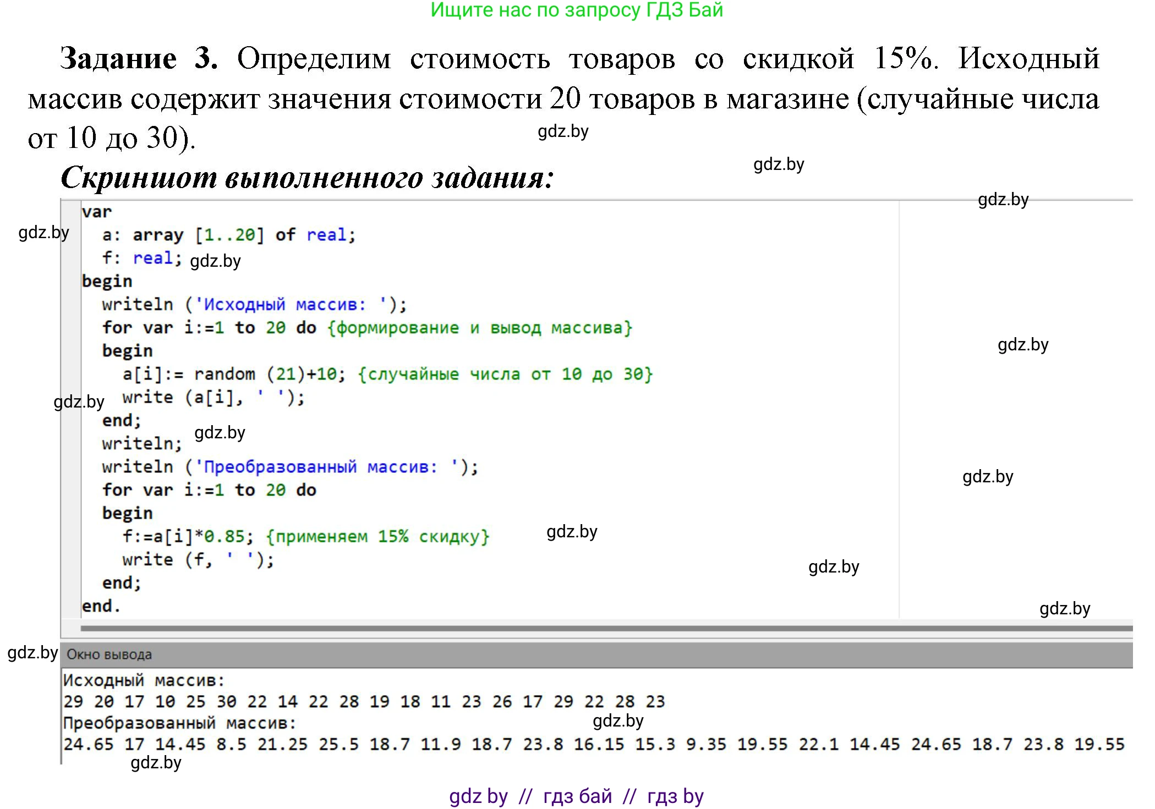Open the Ищите нас по запросу ГДЗ Бай link
The width and height of the screenshot is (1155, 809).
coord(577,12)
